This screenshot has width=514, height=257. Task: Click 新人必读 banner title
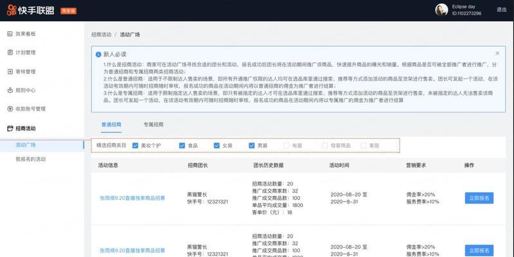click(x=115, y=55)
